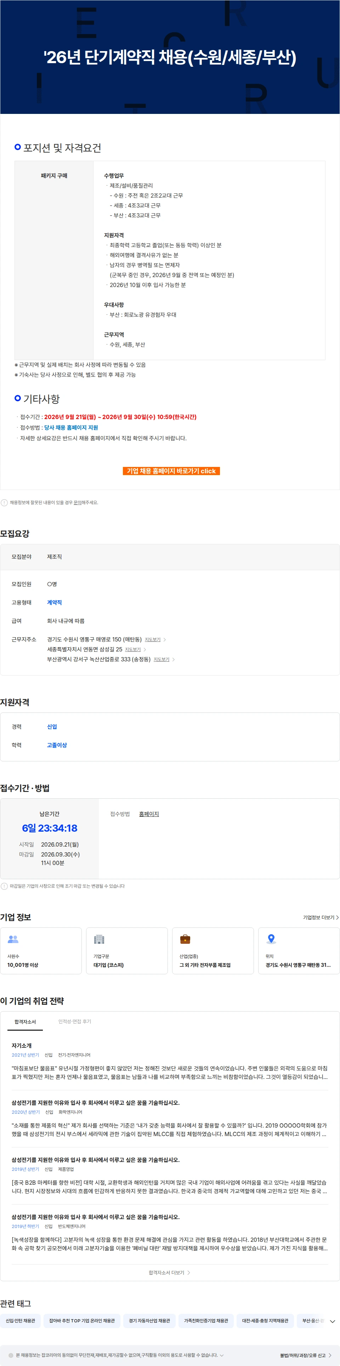
Task: Click the gray circle icon beside 본 채용정보는 notice
Action: point(11,1355)
